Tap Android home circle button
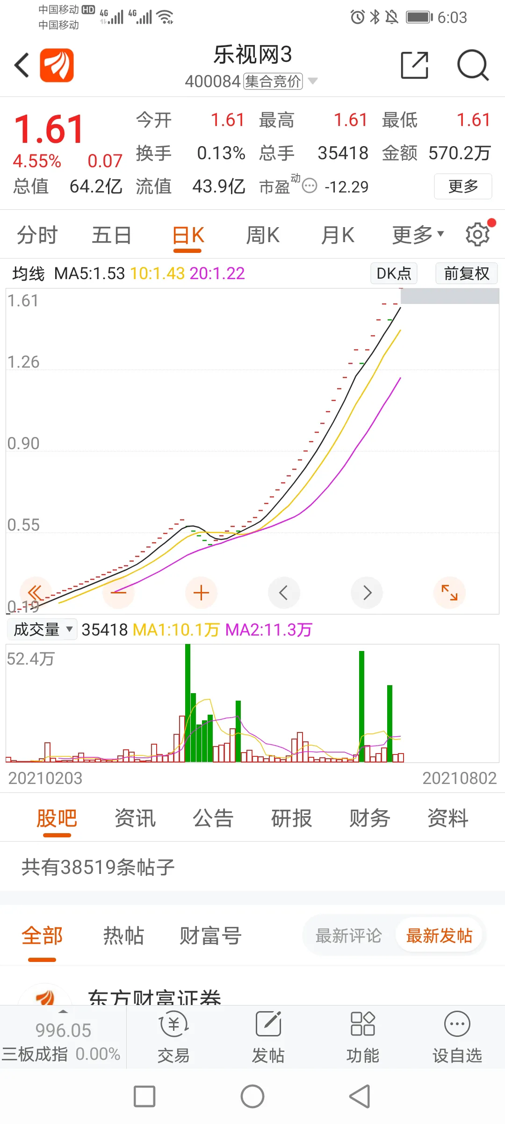 pyautogui.click(x=252, y=1096)
